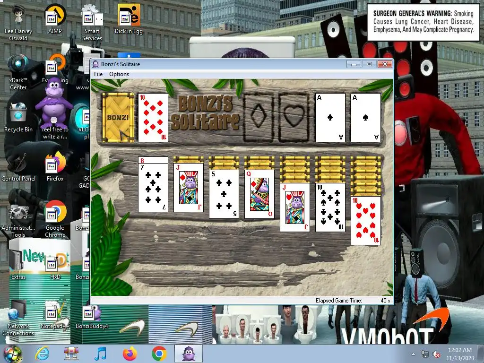Open the xDark Center desktop icon
484x363 pixels.
(18, 72)
